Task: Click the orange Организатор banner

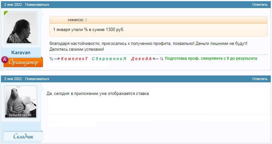Action: 23,62
